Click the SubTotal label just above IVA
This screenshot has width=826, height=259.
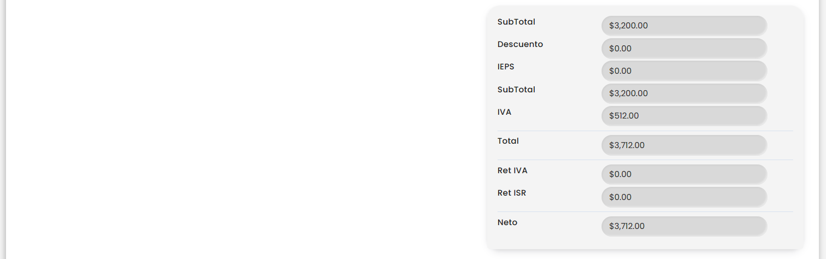(x=516, y=90)
